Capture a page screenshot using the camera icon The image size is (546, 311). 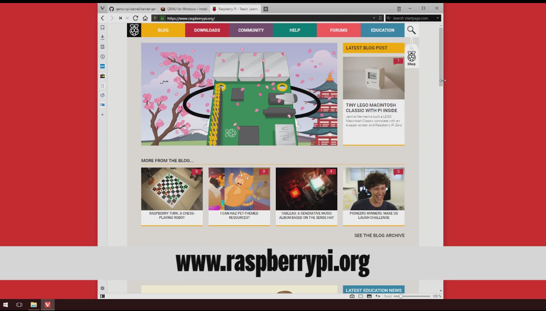coord(352,296)
